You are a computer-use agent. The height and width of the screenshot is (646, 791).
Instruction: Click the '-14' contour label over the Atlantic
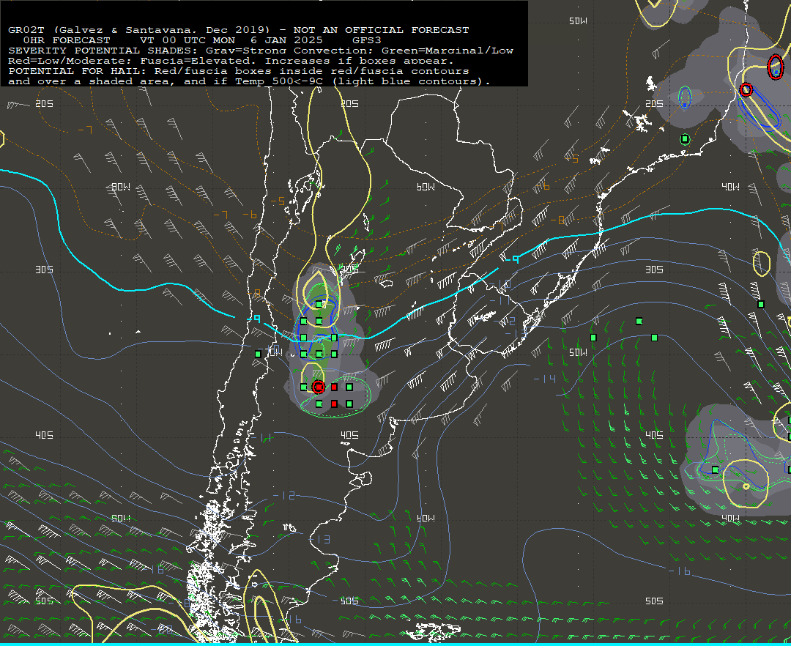point(545,379)
